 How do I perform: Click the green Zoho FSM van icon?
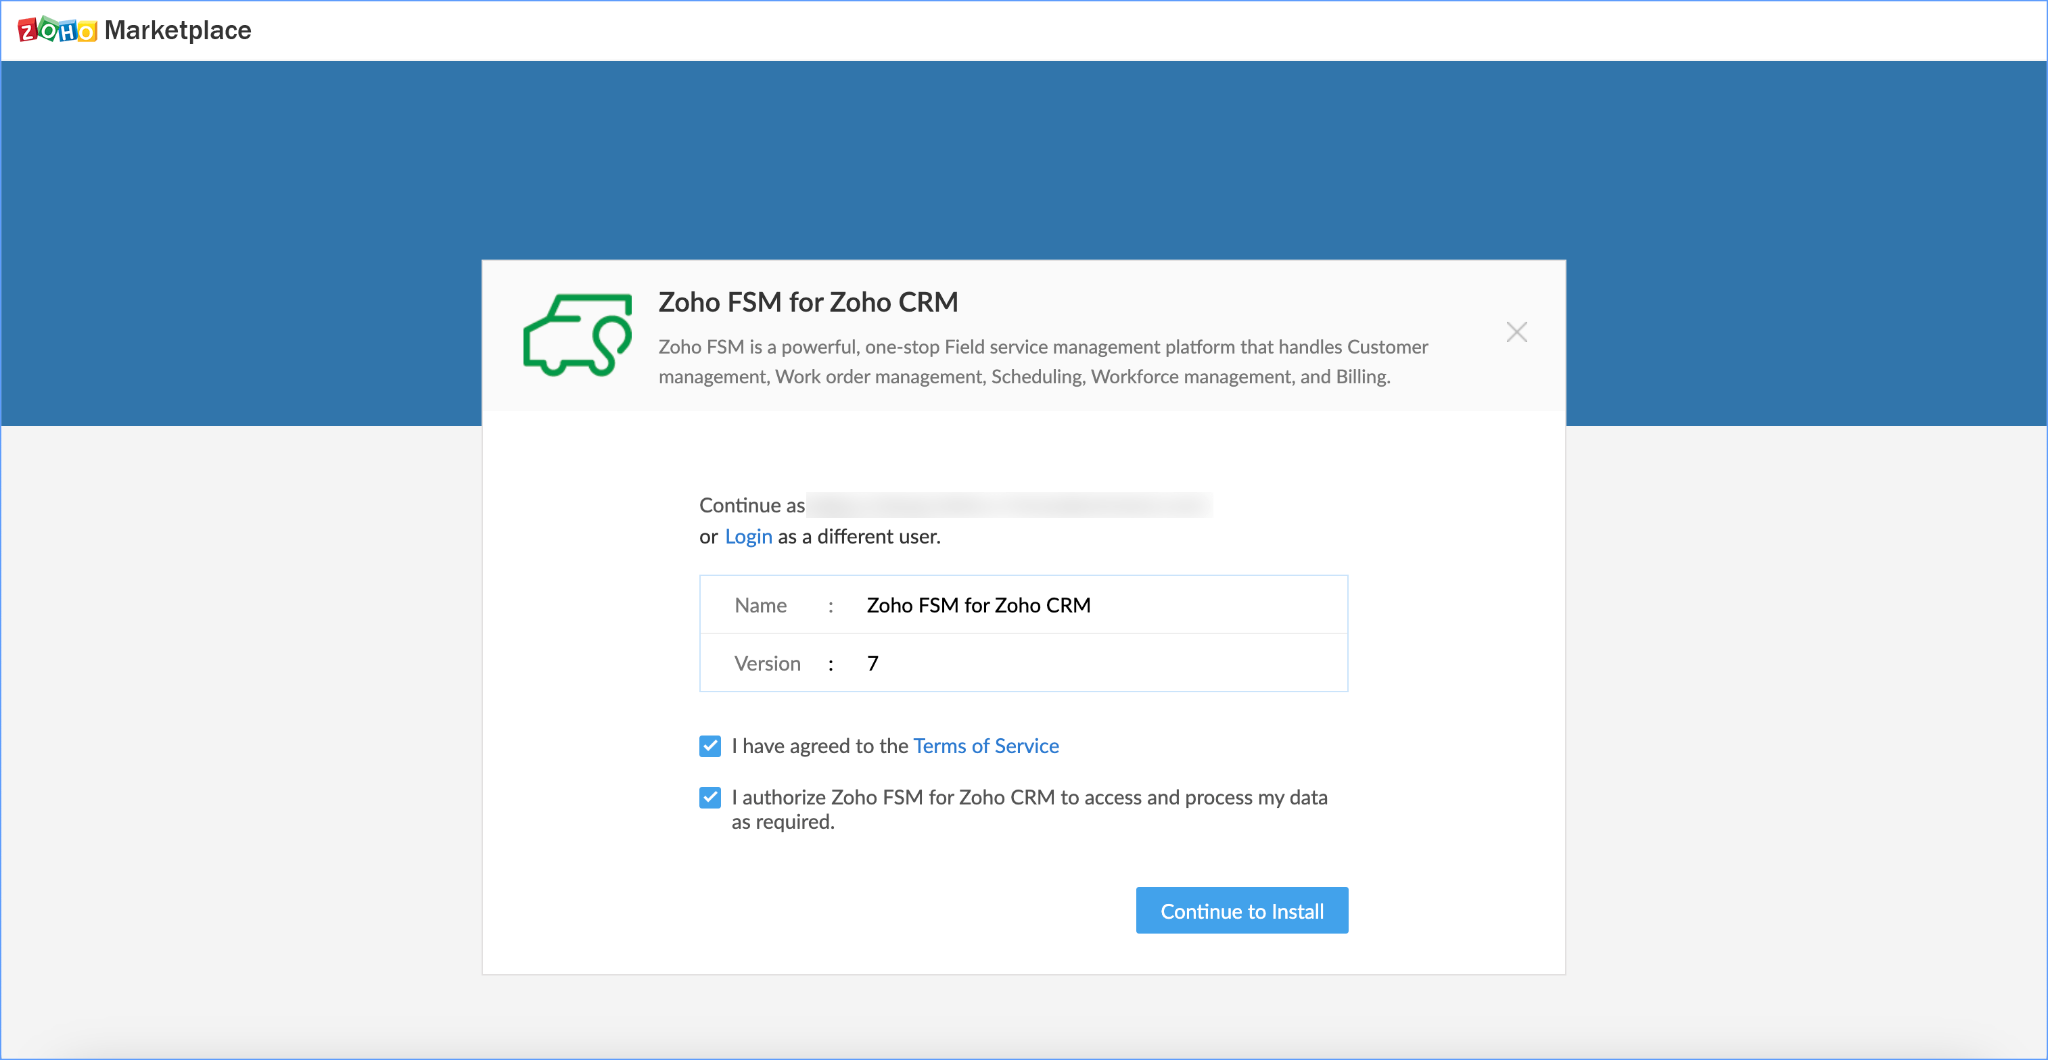click(577, 335)
